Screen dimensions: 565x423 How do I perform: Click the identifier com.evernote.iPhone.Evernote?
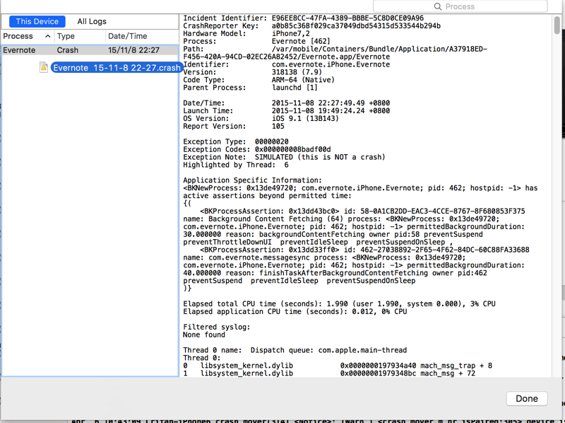click(x=331, y=64)
